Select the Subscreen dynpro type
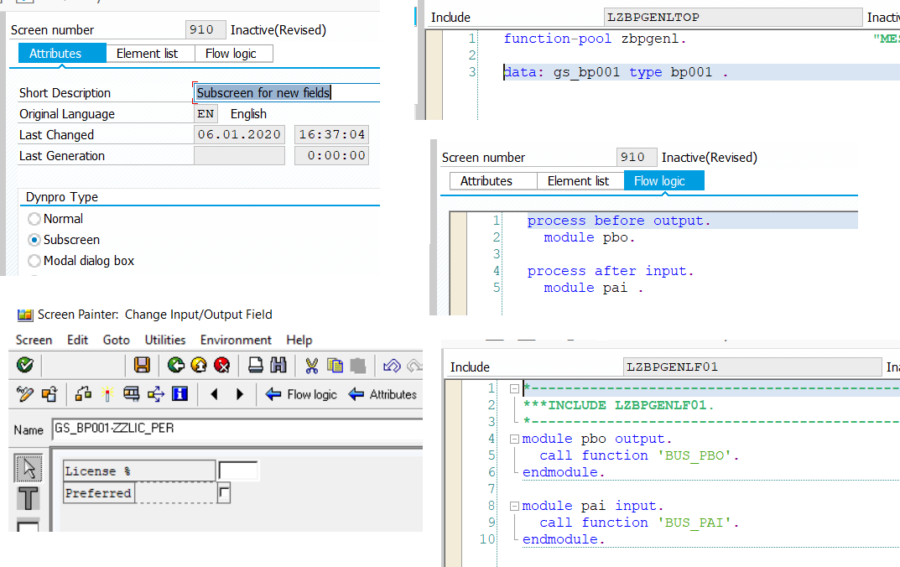Screen dimensions: 900x567 tap(34, 240)
